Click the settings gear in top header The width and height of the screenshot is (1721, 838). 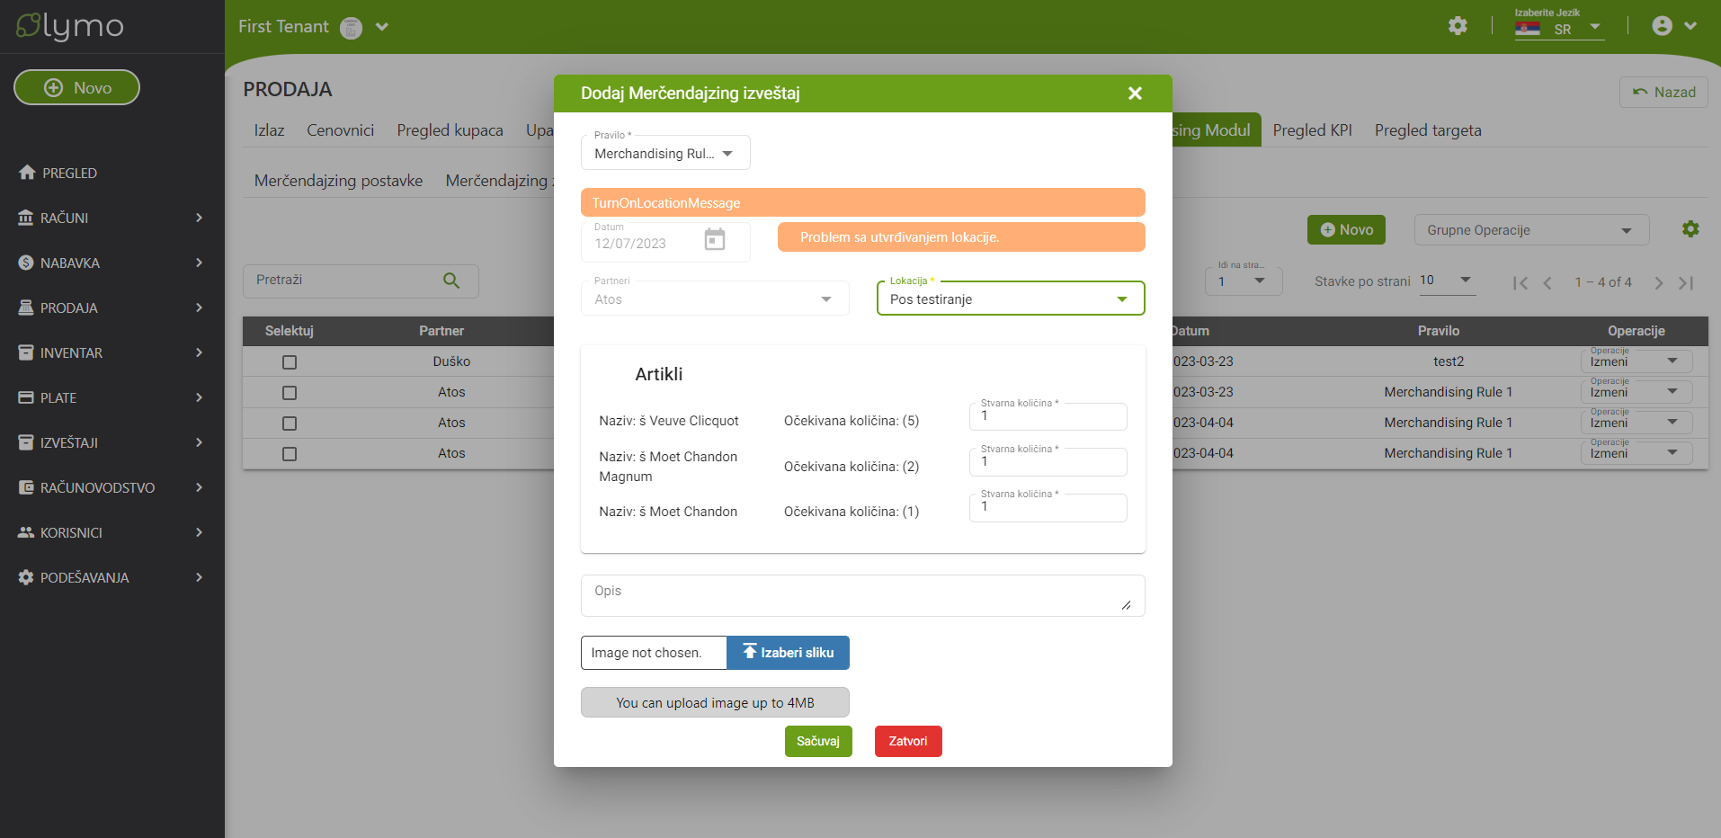(x=1458, y=26)
